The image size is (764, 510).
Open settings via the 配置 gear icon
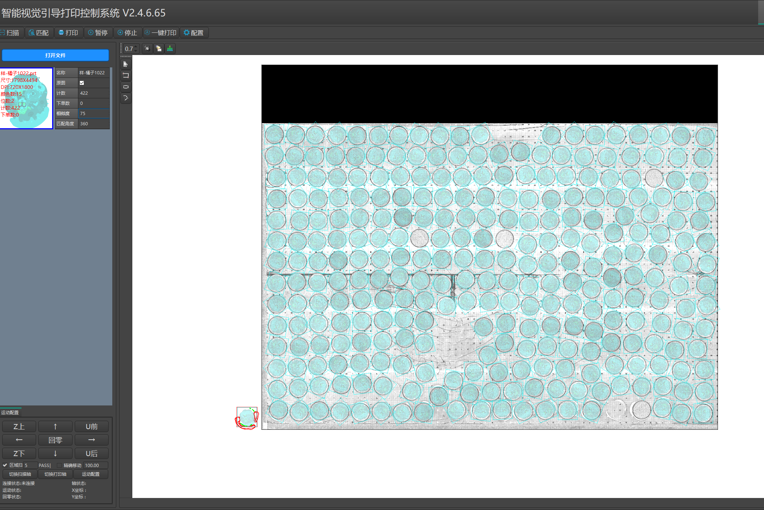pyautogui.click(x=194, y=32)
